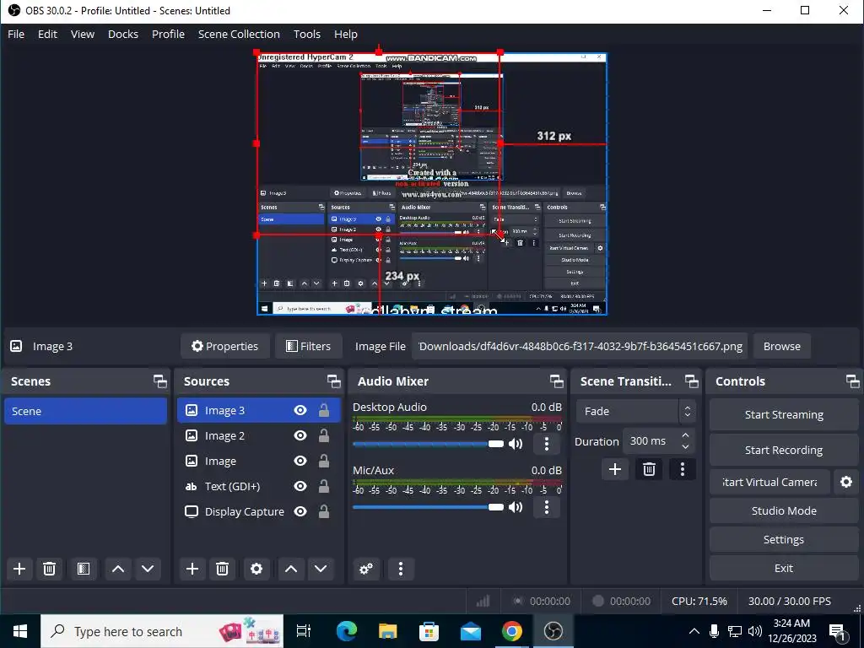864x648 pixels.
Task: Add a scene transition plus icon
Action: (615, 469)
